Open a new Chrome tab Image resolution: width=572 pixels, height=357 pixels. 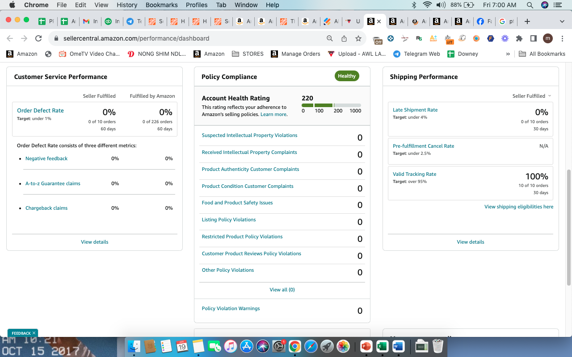tap(527, 21)
